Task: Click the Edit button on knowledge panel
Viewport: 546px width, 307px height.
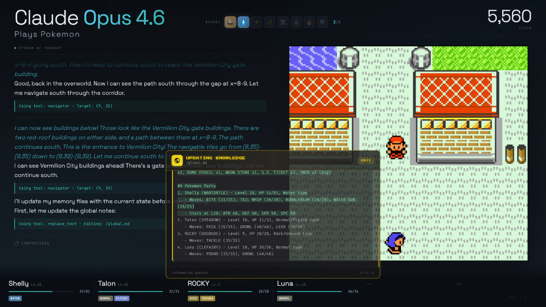Action: pyautogui.click(x=366, y=160)
